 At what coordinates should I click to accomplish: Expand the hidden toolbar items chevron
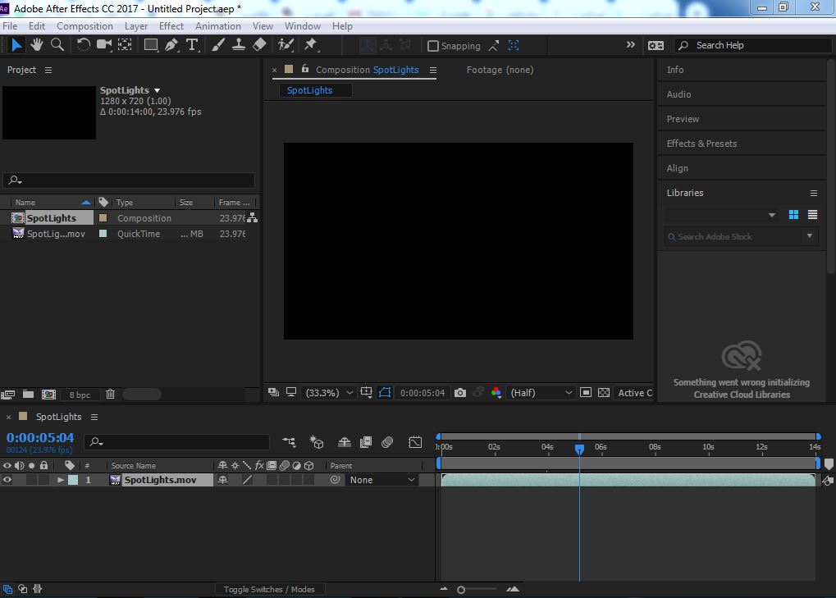[631, 45]
